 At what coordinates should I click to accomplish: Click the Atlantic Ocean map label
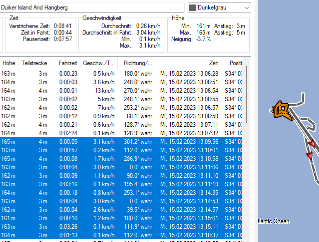pyautogui.click(x=274, y=221)
